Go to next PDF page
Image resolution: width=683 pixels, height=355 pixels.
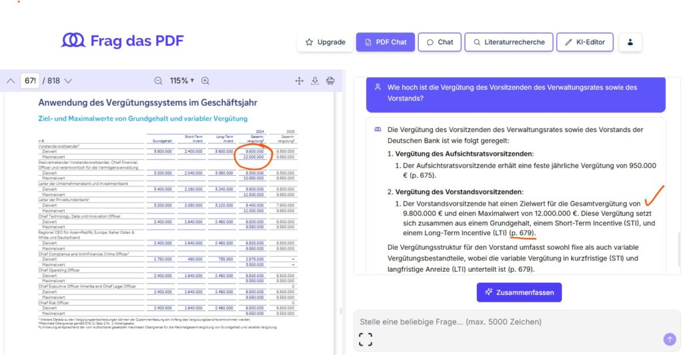pos(69,81)
